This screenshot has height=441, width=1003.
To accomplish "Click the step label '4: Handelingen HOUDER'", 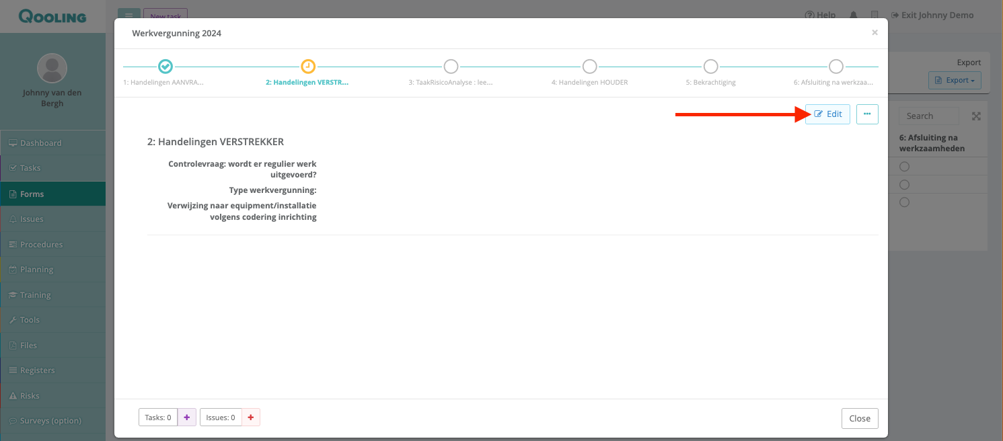I will click(589, 82).
